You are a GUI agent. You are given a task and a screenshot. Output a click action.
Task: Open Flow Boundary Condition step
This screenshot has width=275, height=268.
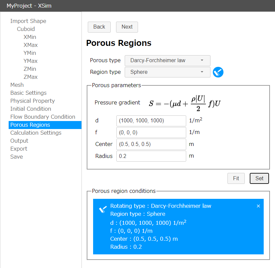point(43,117)
